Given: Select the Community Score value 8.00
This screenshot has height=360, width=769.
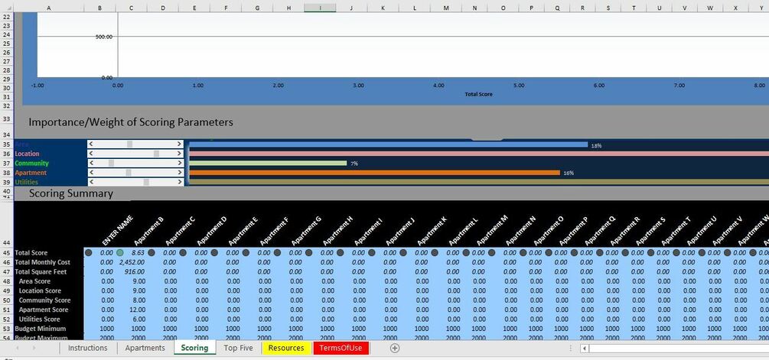Looking at the screenshot, I should (x=131, y=300).
